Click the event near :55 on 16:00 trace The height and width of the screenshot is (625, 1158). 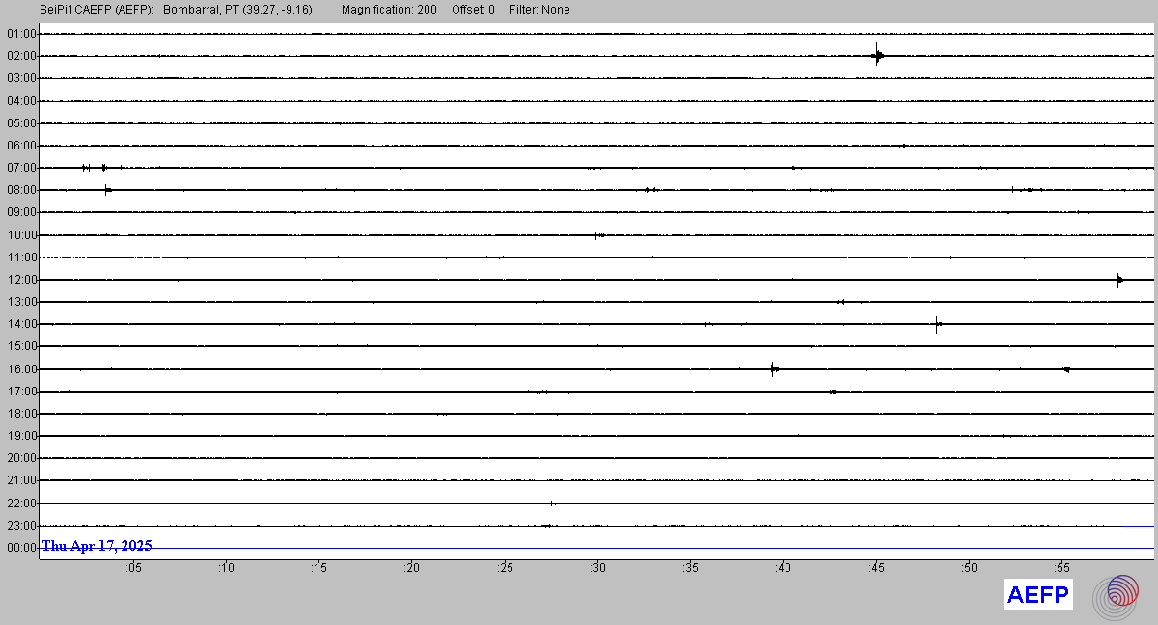[x=1065, y=368]
